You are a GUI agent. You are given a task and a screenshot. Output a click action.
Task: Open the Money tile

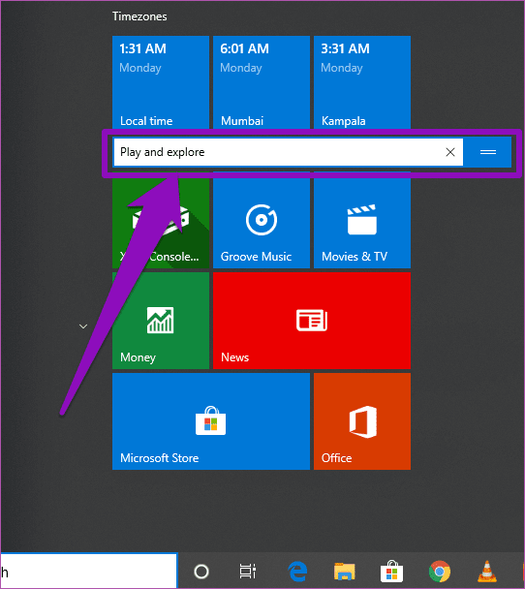pos(161,321)
